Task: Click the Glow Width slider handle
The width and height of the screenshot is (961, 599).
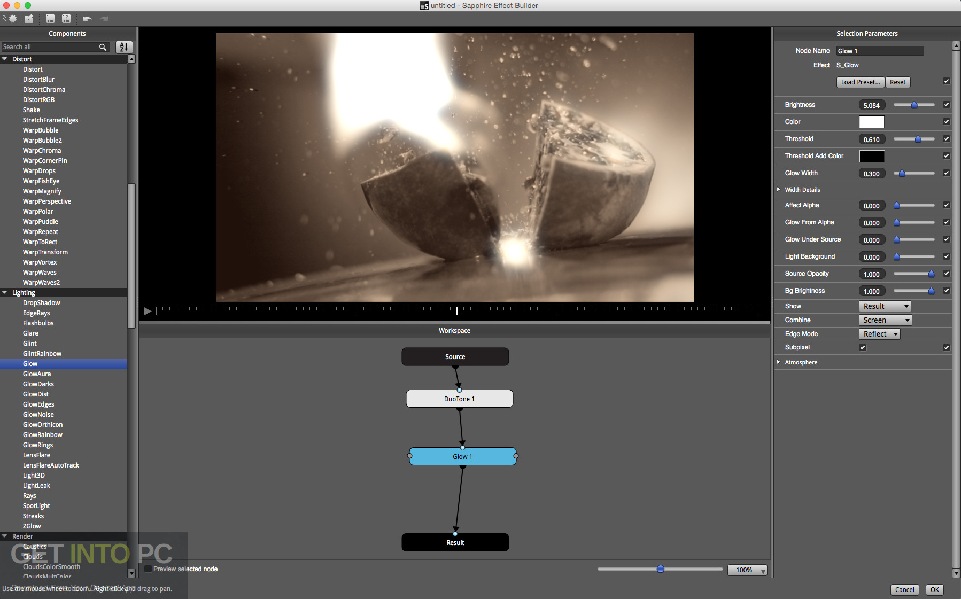Action: pos(902,173)
